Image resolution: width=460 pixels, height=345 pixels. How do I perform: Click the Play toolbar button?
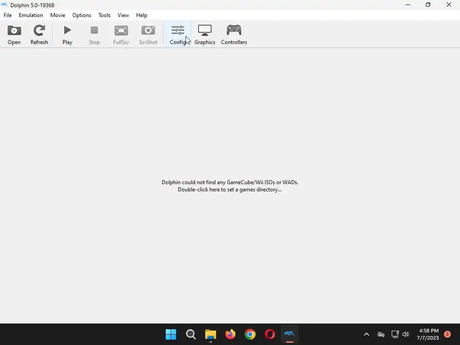click(67, 35)
